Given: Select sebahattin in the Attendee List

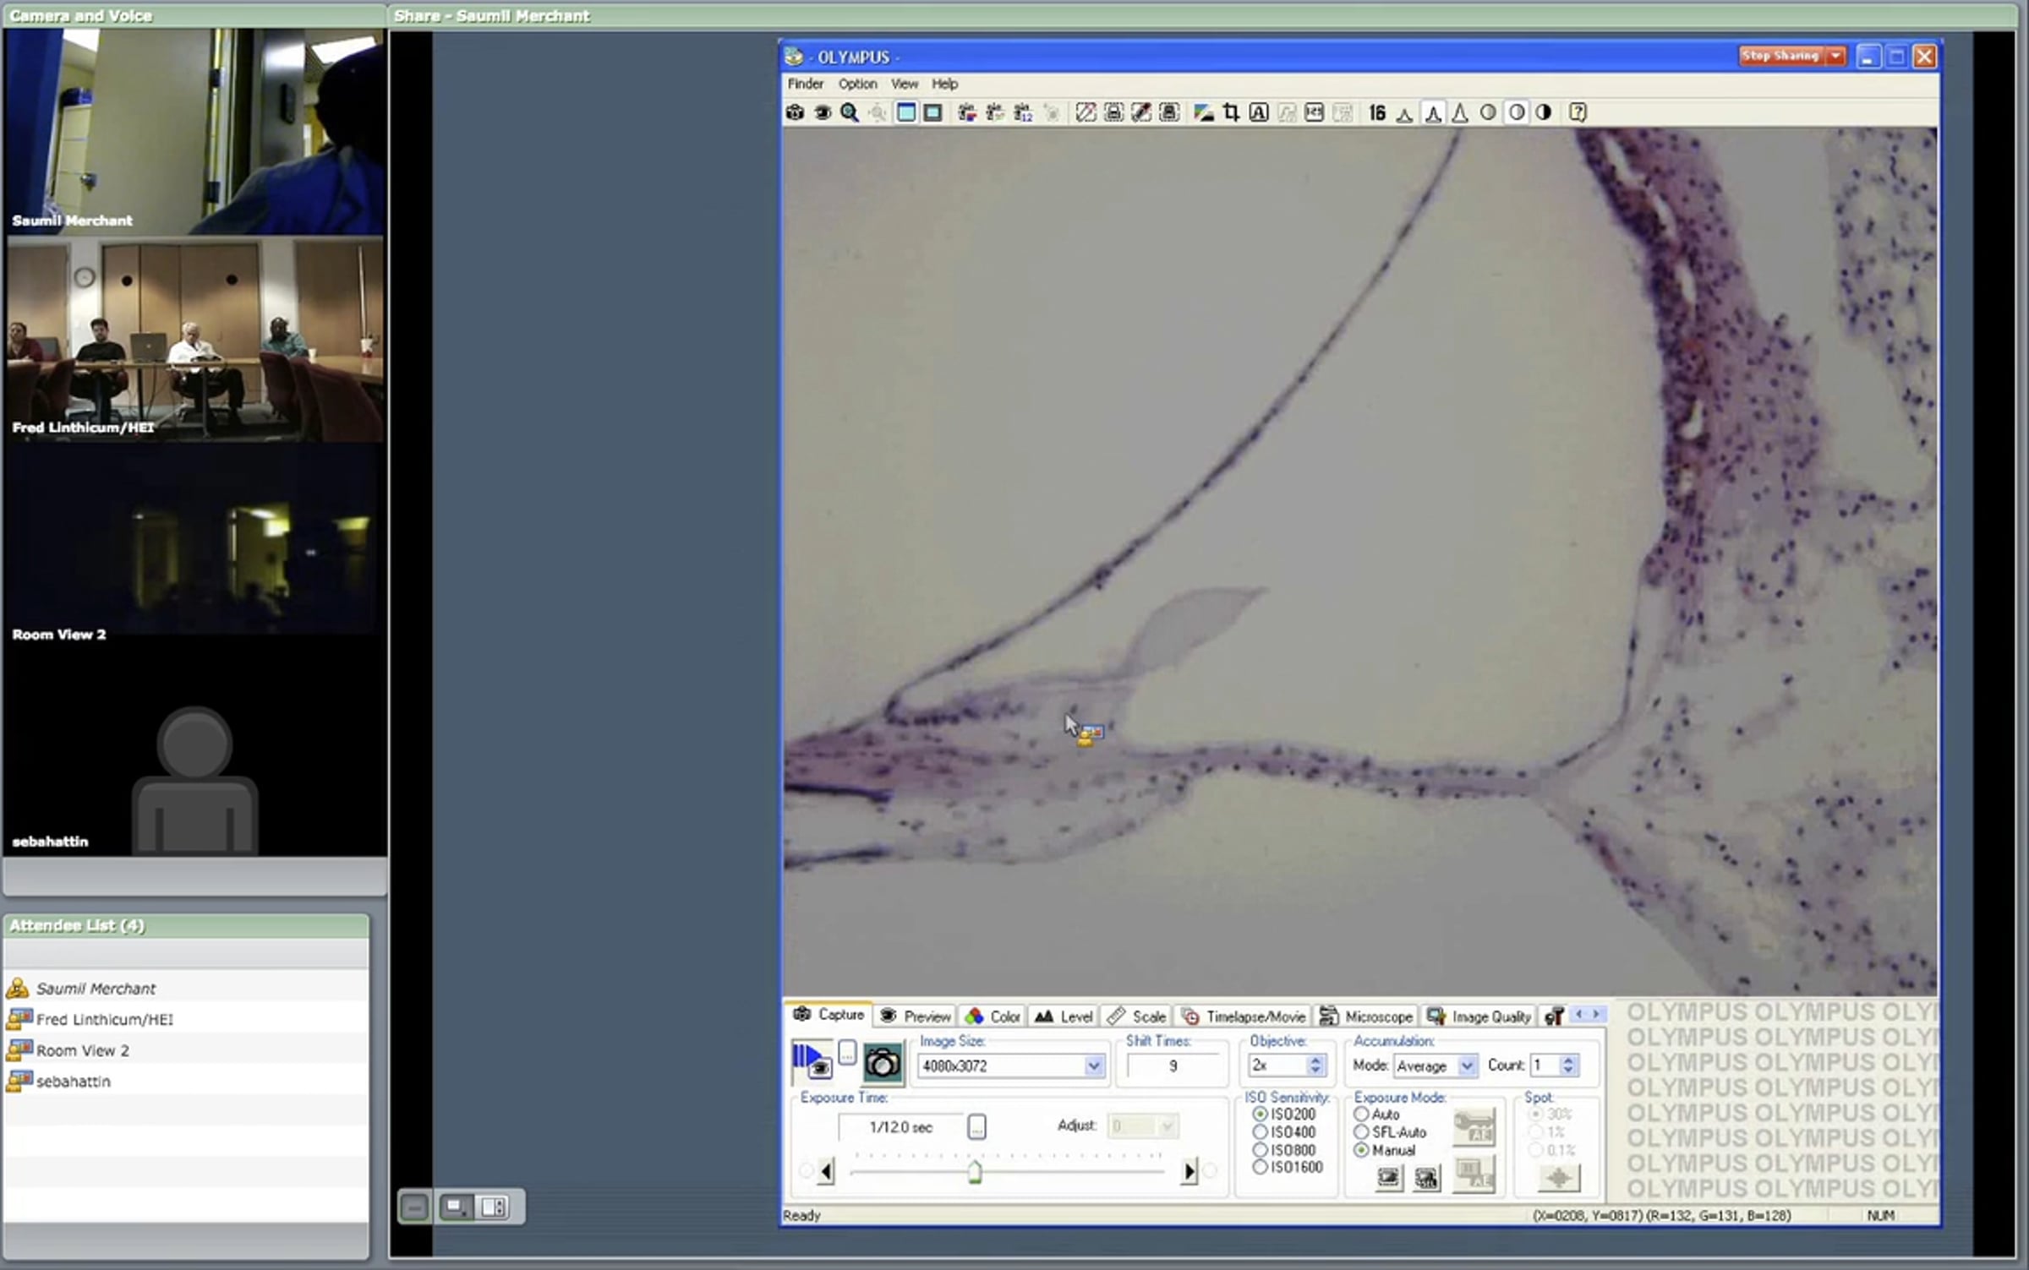Looking at the screenshot, I should (186, 1082).
